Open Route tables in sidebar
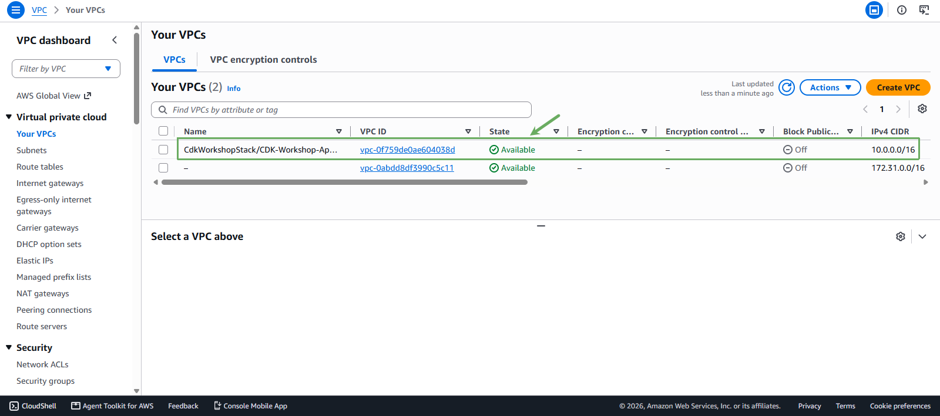Viewport: 940px width, 416px height. [40, 167]
